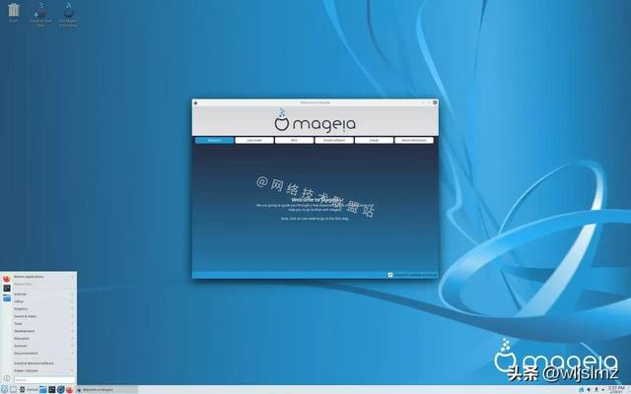631x394 pixels.
Task: Click the clock in the system tray
Action: click(x=615, y=390)
